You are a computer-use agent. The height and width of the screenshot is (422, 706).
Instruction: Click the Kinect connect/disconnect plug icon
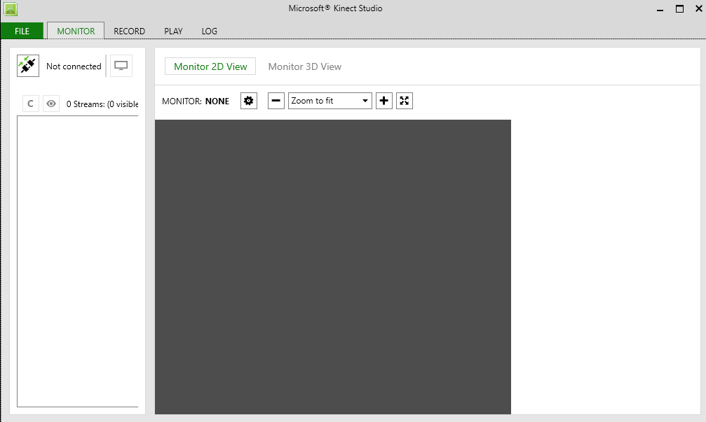coord(27,65)
